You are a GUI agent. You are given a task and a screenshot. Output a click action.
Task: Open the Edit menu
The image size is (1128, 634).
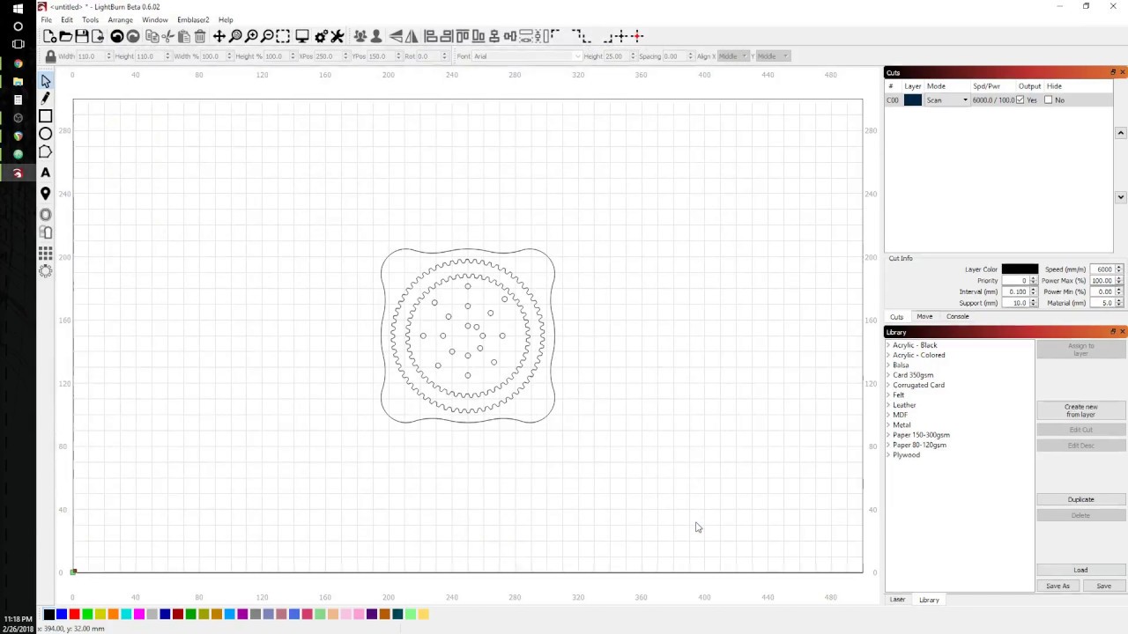pos(67,19)
